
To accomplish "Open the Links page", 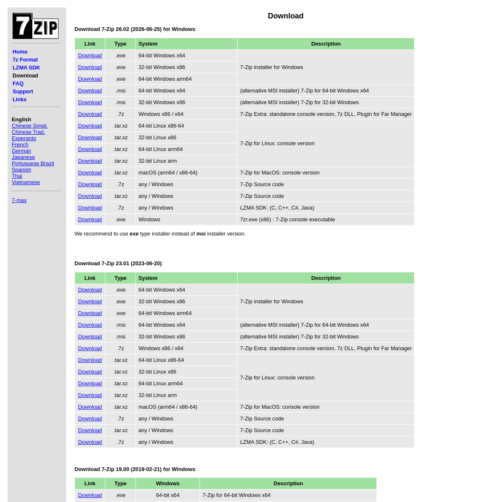I will 19,100.
